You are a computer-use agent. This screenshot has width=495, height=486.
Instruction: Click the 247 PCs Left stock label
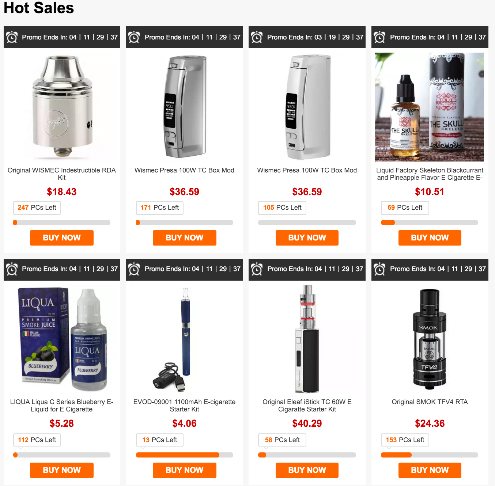tap(37, 208)
